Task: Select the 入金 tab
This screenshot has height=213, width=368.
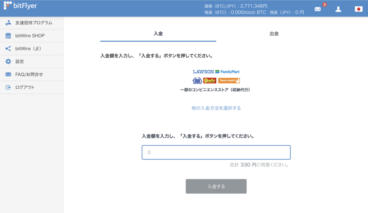Action: (x=158, y=33)
